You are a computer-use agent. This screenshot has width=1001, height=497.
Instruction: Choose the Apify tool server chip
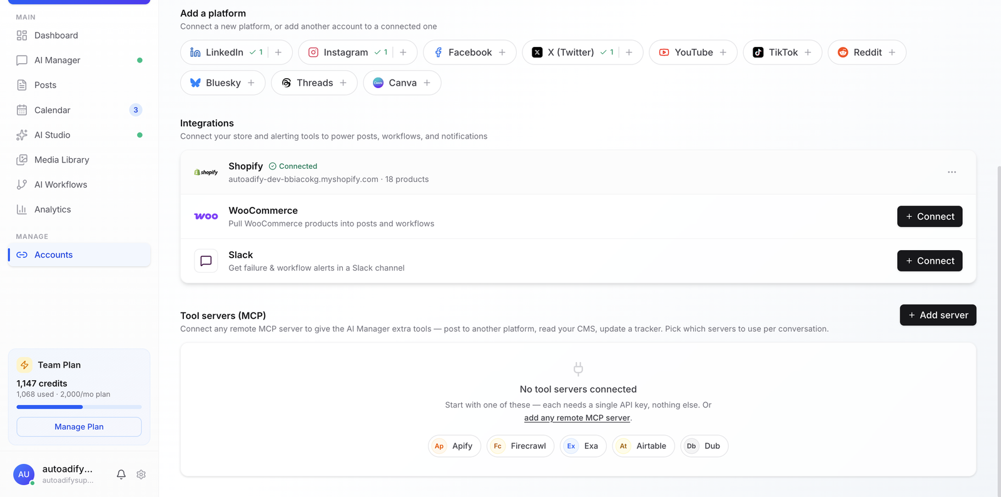[x=454, y=446]
